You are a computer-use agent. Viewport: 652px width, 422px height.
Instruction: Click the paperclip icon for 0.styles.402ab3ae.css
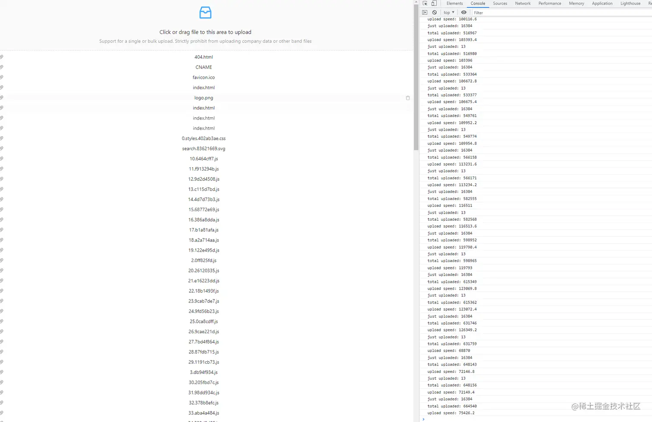[2, 138]
